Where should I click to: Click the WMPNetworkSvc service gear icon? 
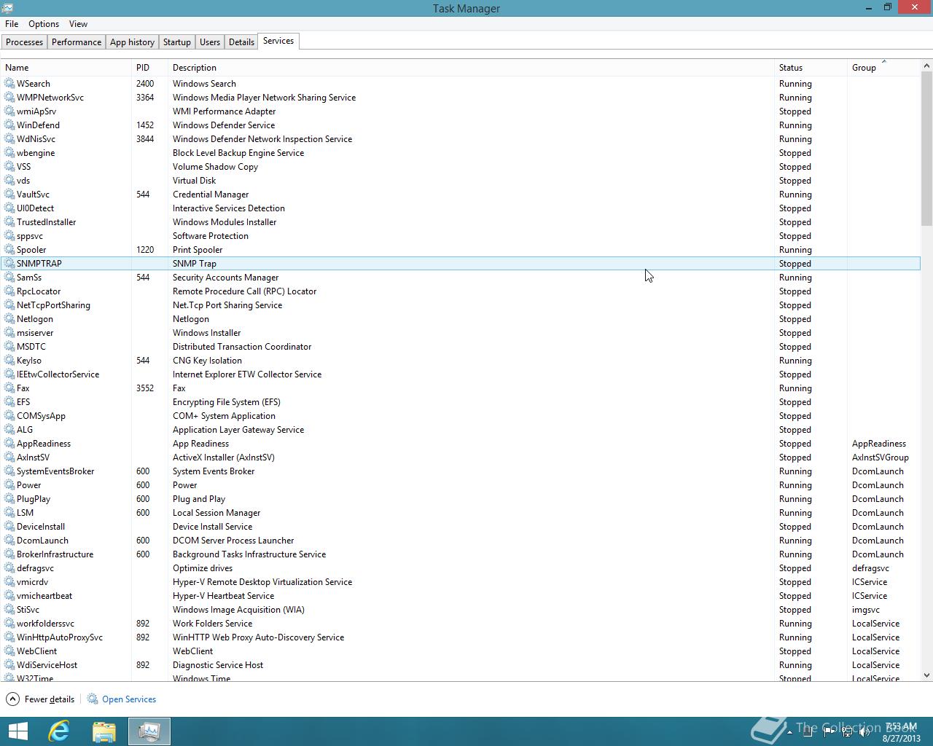pos(9,98)
